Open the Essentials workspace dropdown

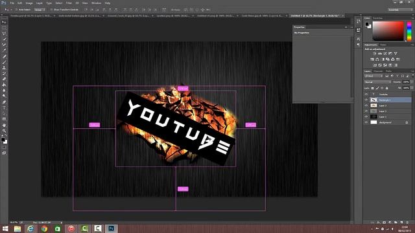tap(400, 10)
